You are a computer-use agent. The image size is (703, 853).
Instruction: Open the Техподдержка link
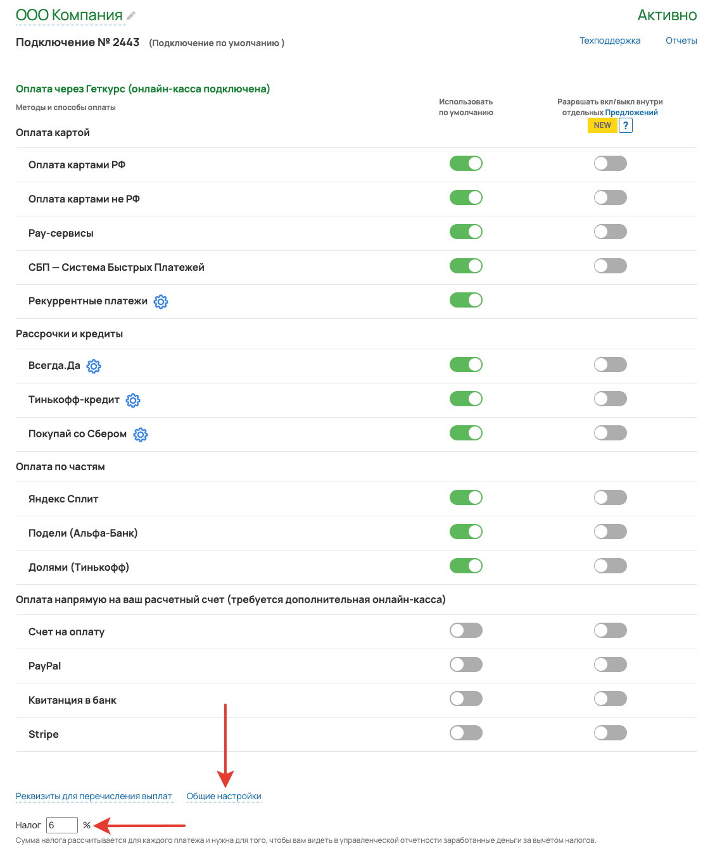610,40
